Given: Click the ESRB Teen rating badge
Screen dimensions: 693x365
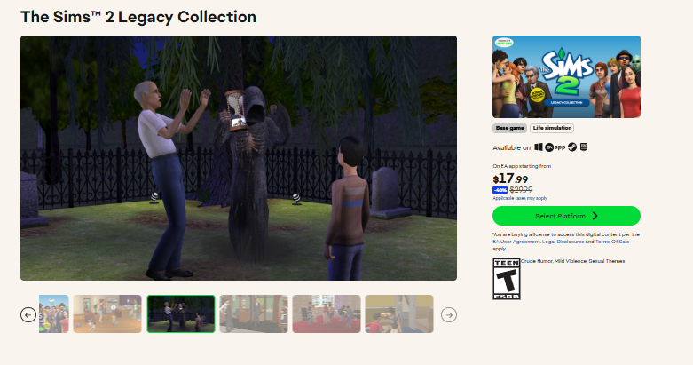Looking at the screenshot, I should tap(507, 279).
